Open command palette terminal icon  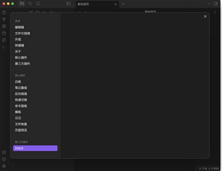coord(4,47)
